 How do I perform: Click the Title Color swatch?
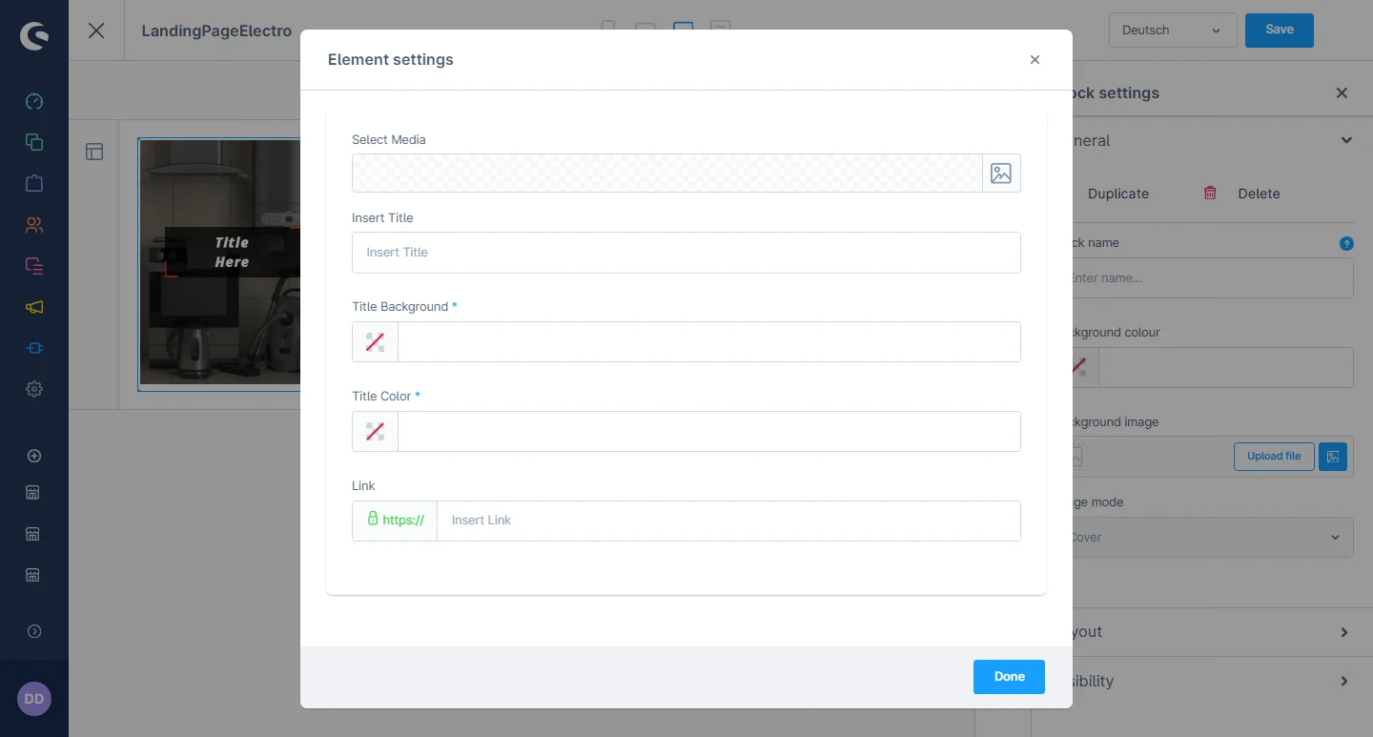[x=375, y=432]
